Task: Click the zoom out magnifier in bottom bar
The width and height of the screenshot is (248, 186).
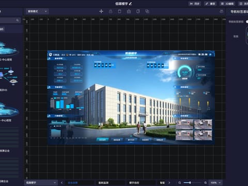Action: tap(180, 182)
